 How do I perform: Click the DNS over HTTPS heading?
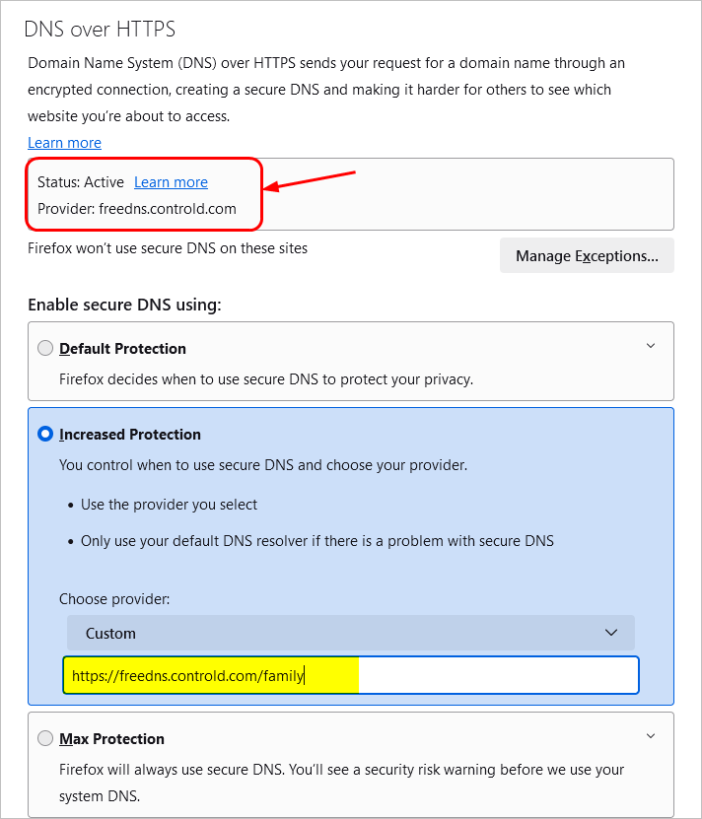(99, 30)
